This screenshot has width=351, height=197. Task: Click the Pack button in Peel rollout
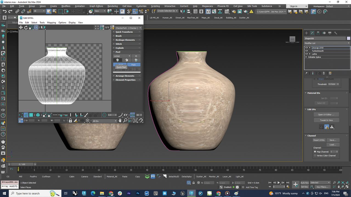point(134,65)
